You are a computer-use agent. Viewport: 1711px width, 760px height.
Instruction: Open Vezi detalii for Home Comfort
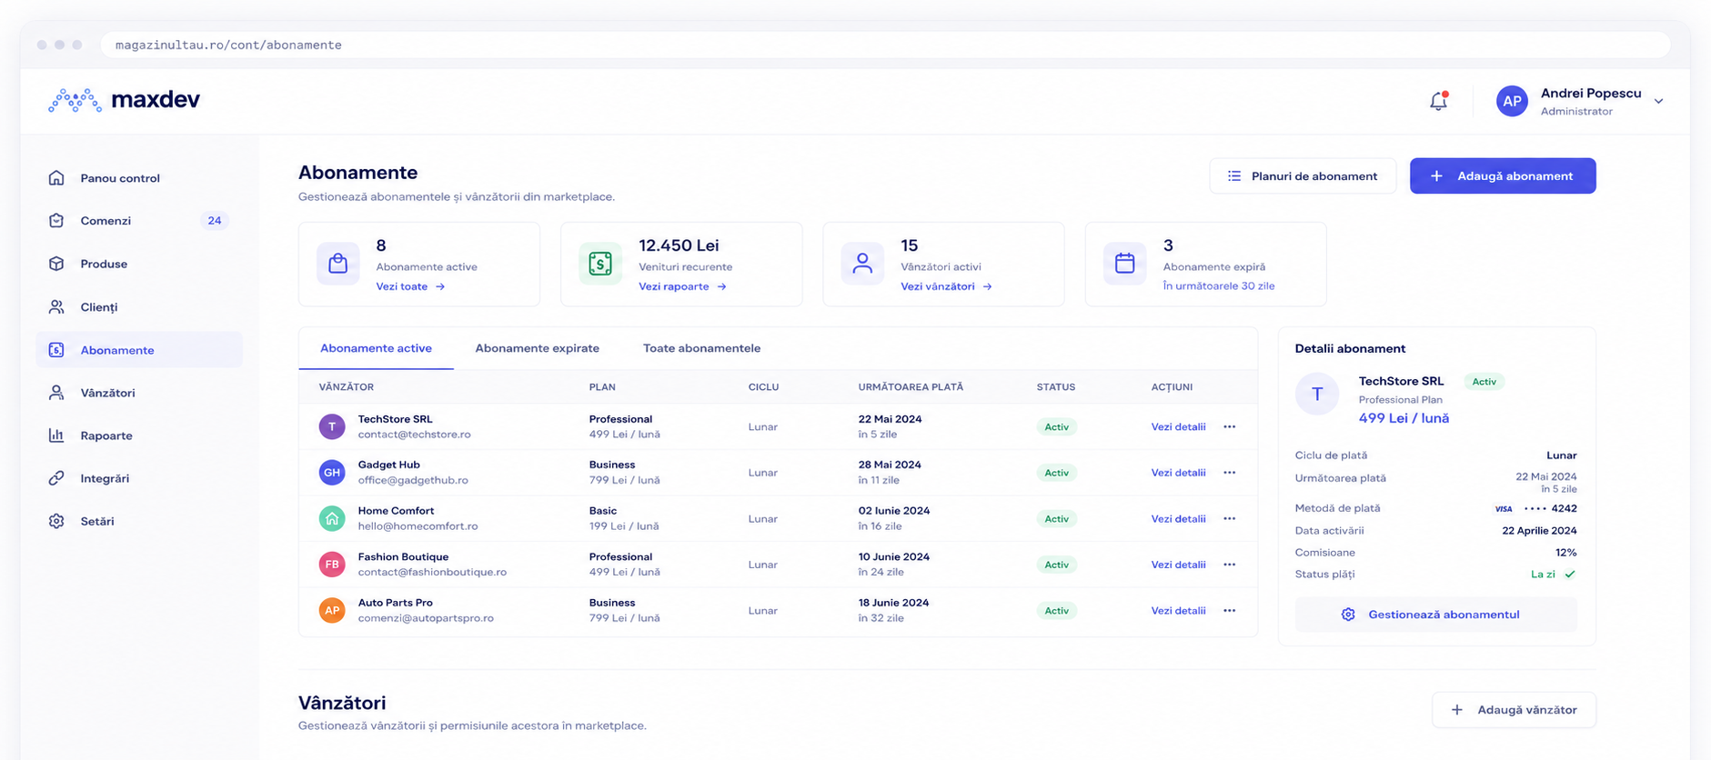[1178, 519]
